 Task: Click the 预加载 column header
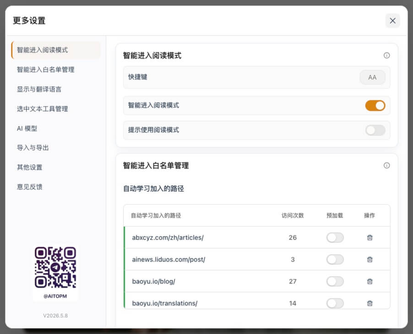[x=335, y=216]
